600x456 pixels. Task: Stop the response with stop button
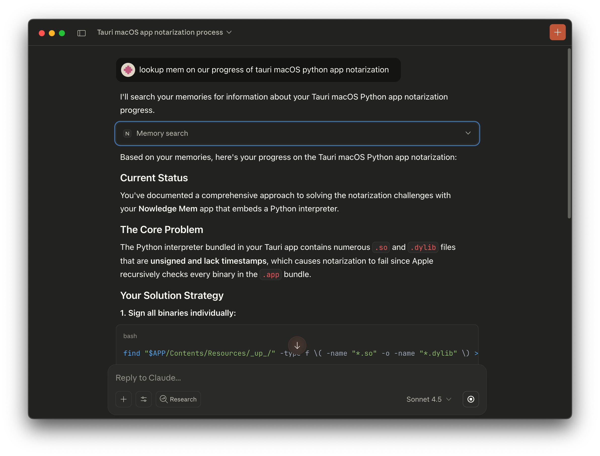471,399
